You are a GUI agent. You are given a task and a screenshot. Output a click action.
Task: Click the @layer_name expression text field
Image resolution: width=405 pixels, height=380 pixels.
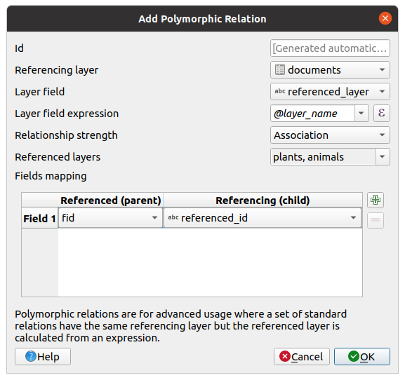312,114
